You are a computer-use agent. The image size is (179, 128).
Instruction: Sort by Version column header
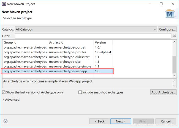point(103,42)
